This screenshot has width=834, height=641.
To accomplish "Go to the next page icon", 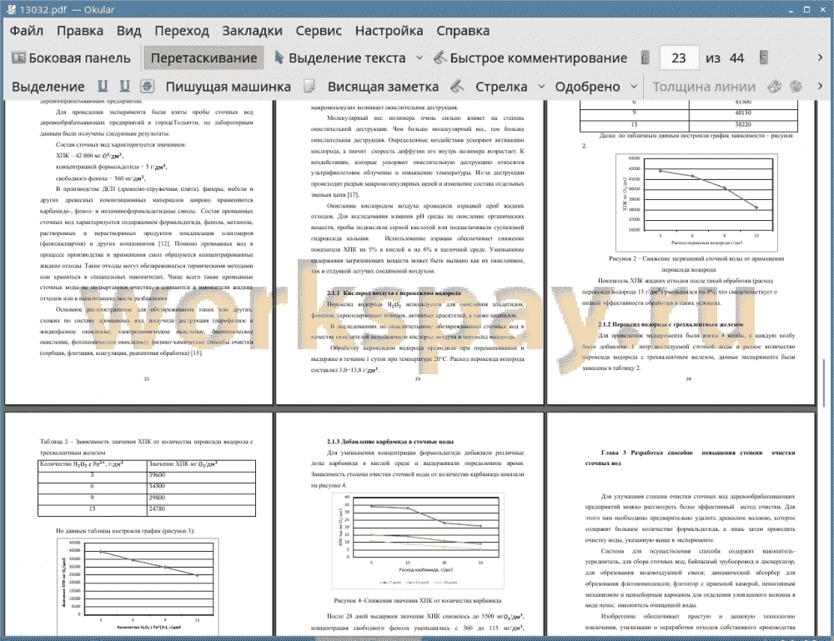I will (x=764, y=58).
